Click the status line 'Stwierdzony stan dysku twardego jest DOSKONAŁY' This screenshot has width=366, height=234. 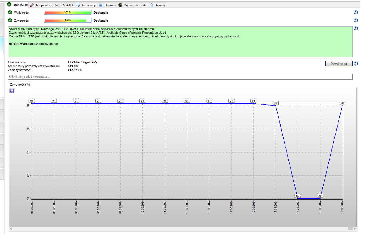click(82, 29)
